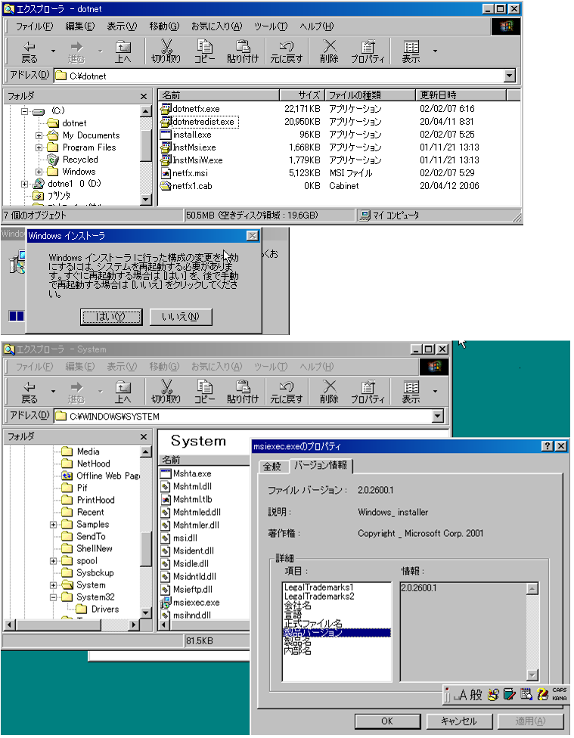Click scroll down arrow in dotnet folder tree
The width and height of the screenshot is (574, 738).
[146, 200]
